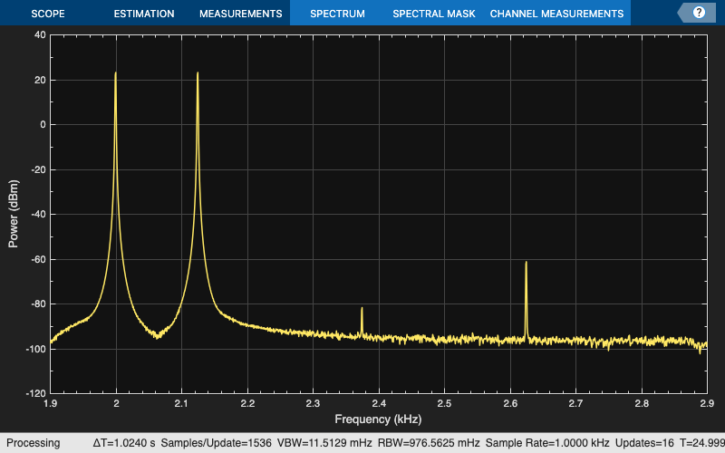The width and height of the screenshot is (725, 453).
Task: Click the -120 power axis tick label
Action: (34, 394)
